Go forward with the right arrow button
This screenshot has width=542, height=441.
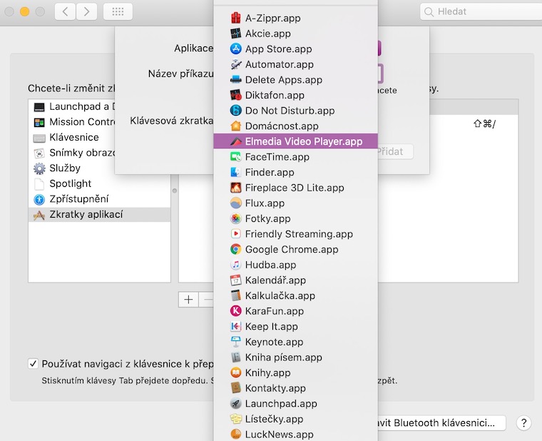tap(86, 11)
